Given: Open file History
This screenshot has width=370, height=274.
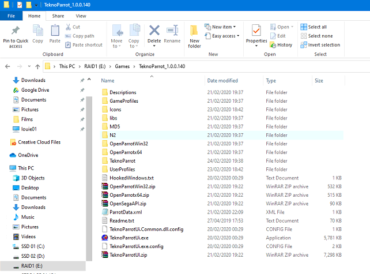Looking at the screenshot, I should 281,45.
